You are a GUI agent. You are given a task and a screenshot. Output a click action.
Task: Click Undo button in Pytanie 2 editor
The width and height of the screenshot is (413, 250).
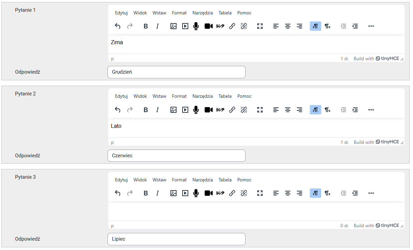(x=118, y=110)
